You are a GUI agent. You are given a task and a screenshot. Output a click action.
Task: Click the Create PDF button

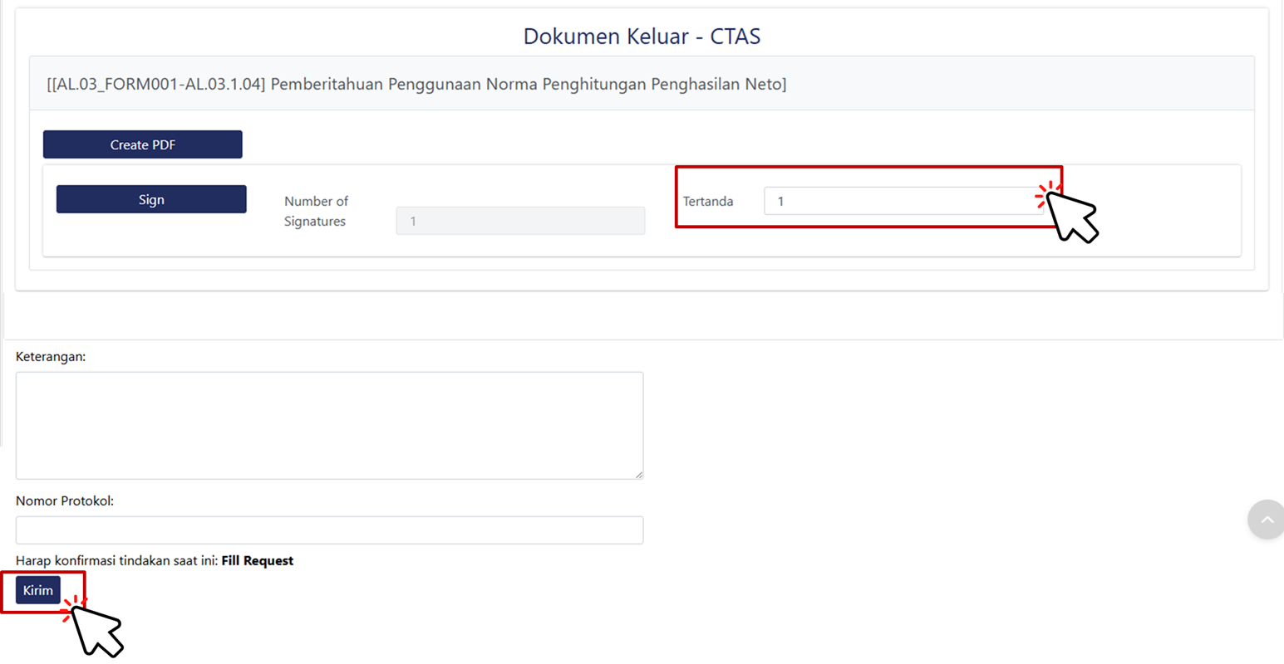(x=142, y=144)
